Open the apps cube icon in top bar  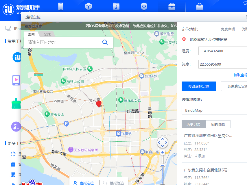(x=89, y=7)
